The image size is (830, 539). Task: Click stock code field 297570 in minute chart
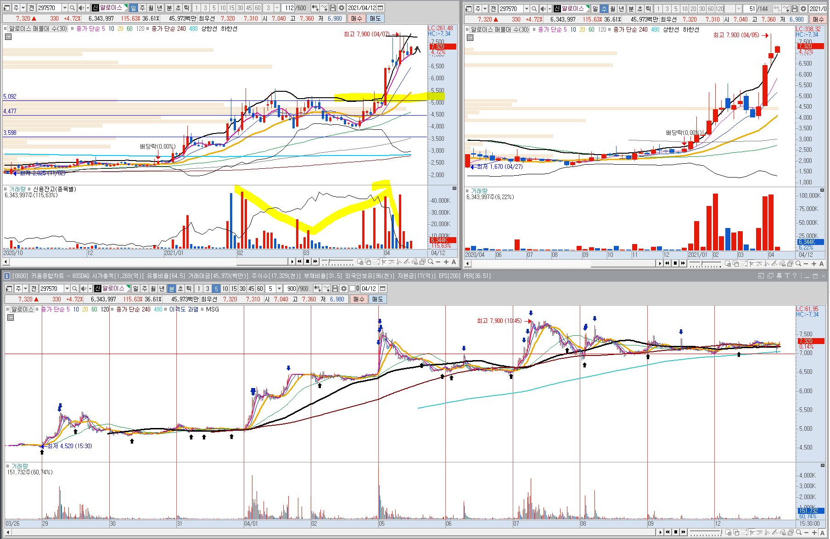[51, 289]
